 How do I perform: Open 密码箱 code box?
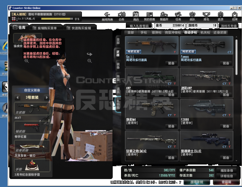tap(226, 182)
